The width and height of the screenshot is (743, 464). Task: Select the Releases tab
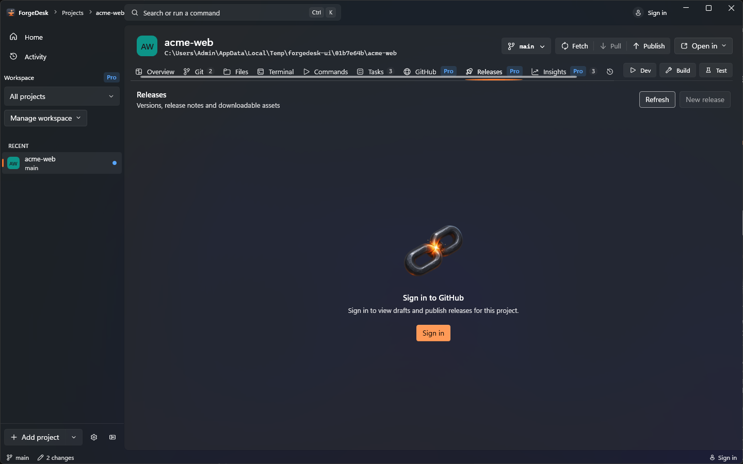pos(494,72)
